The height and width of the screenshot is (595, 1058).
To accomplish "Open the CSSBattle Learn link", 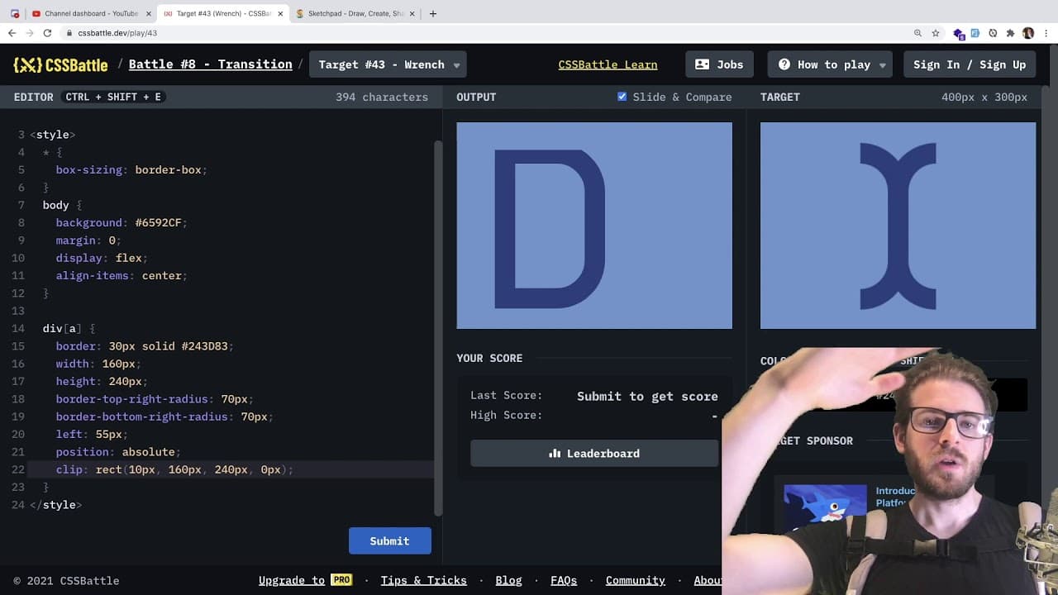I will pos(608,64).
